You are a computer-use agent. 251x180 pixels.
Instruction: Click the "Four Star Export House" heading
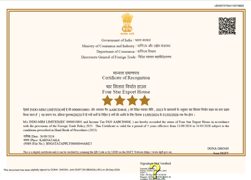(126, 92)
